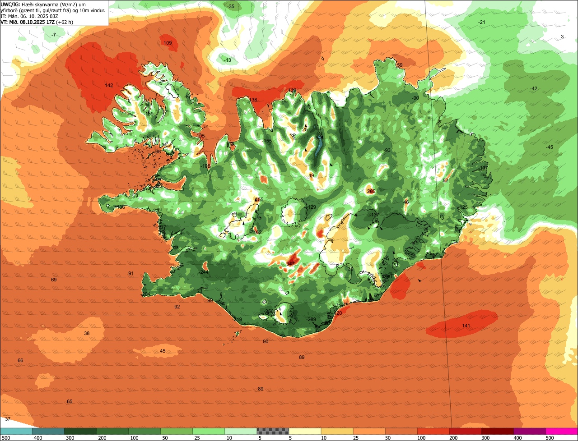Click the "38" value in the southwest sea

87,333
